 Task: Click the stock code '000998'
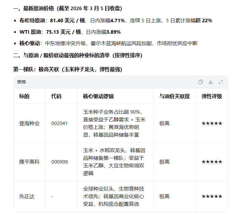(x=59, y=162)
